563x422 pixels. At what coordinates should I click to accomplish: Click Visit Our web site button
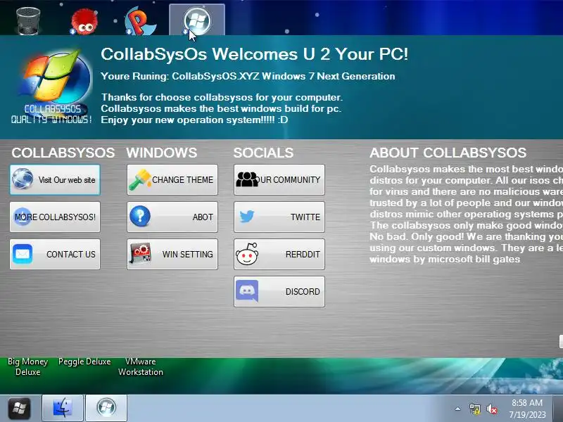[55, 180]
